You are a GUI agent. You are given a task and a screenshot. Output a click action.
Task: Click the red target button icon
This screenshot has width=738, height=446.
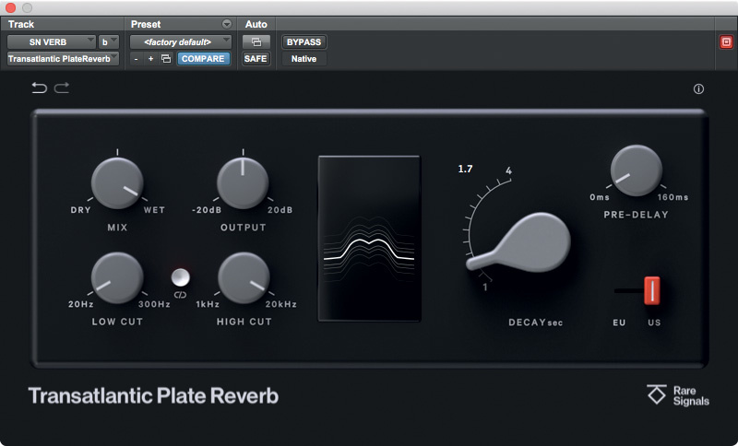click(x=726, y=42)
